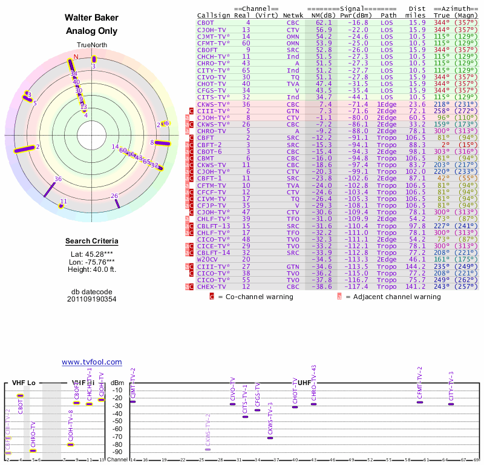Viewport: 484px width, 465px height.
Task: Click co-channel icon beside CBFT channel 2 row
Action: (192, 137)
